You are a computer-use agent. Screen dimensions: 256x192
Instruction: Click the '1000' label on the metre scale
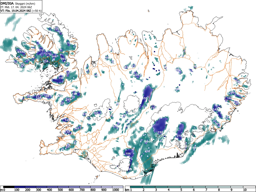(116, 190)
